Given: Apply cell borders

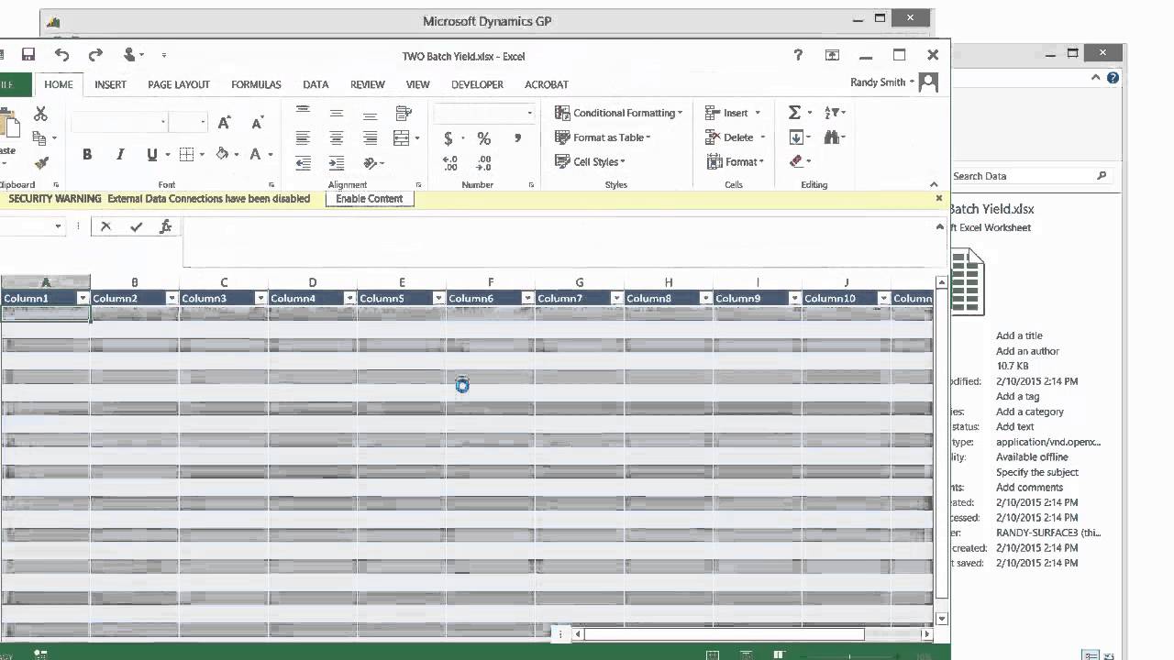Looking at the screenshot, I should tap(186, 155).
